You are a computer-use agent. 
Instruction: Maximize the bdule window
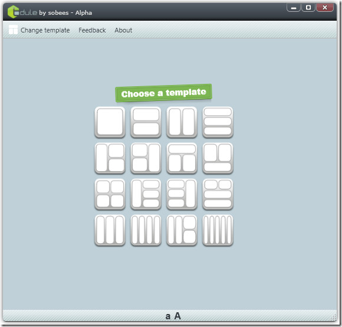click(308, 8)
